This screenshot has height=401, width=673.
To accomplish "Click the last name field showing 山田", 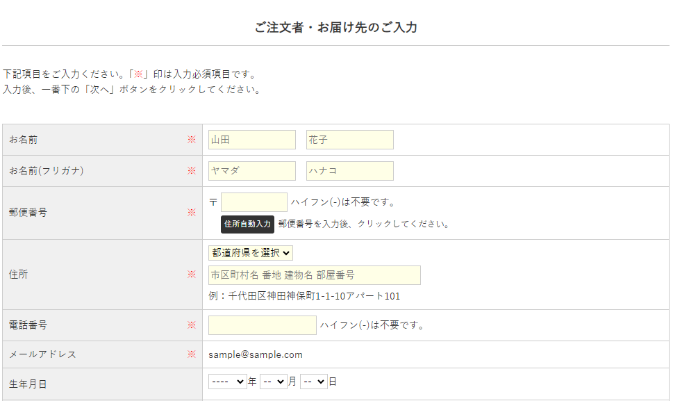I will click(x=251, y=140).
